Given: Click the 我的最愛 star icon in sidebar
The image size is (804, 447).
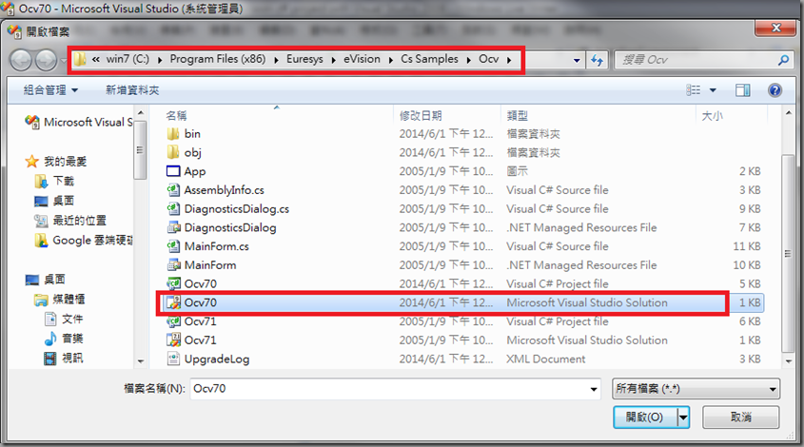Looking at the screenshot, I should coord(31,162).
